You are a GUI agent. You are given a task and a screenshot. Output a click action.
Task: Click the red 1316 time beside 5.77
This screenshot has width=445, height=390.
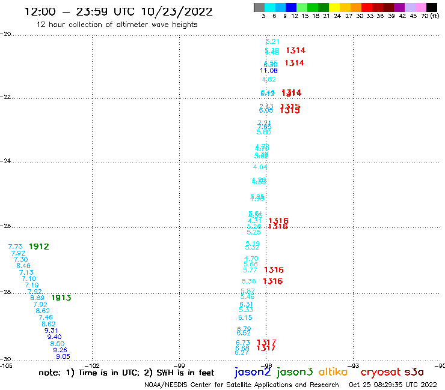(x=274, y=270)
